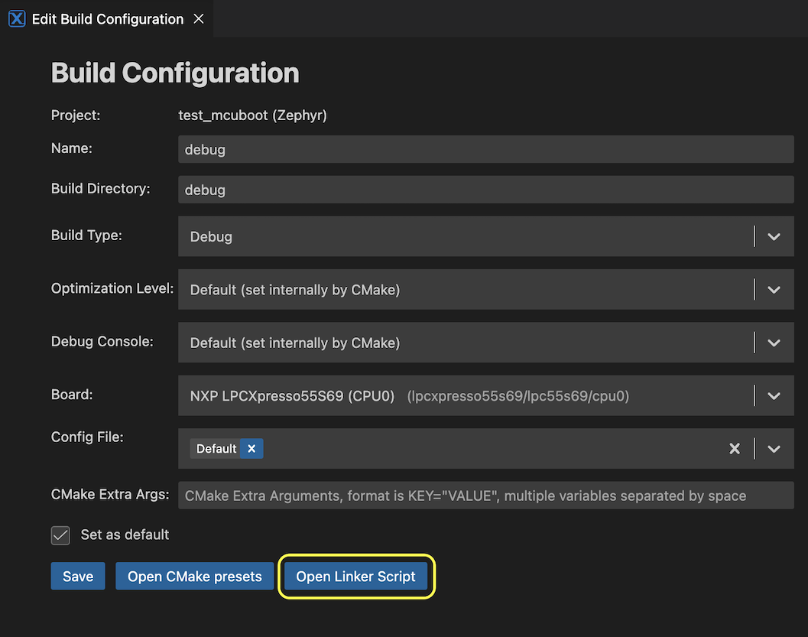Click the Optimization Level label
Screen dimensions: 808x637
click(112, 288)
